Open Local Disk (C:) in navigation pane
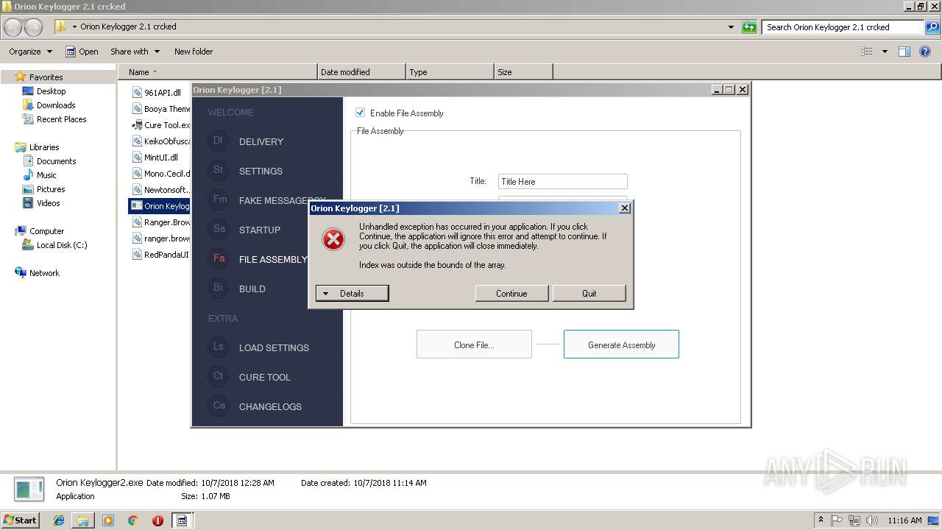The width and height of the screenshot is (942, 530). [x=62, y=245]
